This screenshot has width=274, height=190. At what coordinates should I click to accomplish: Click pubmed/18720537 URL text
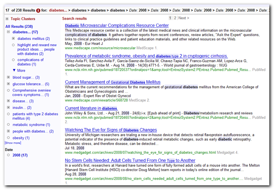click(x=158, y=70)
